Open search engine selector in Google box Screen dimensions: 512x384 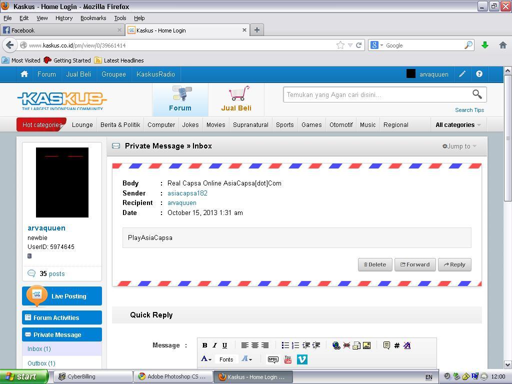click(x=376, y=45)
